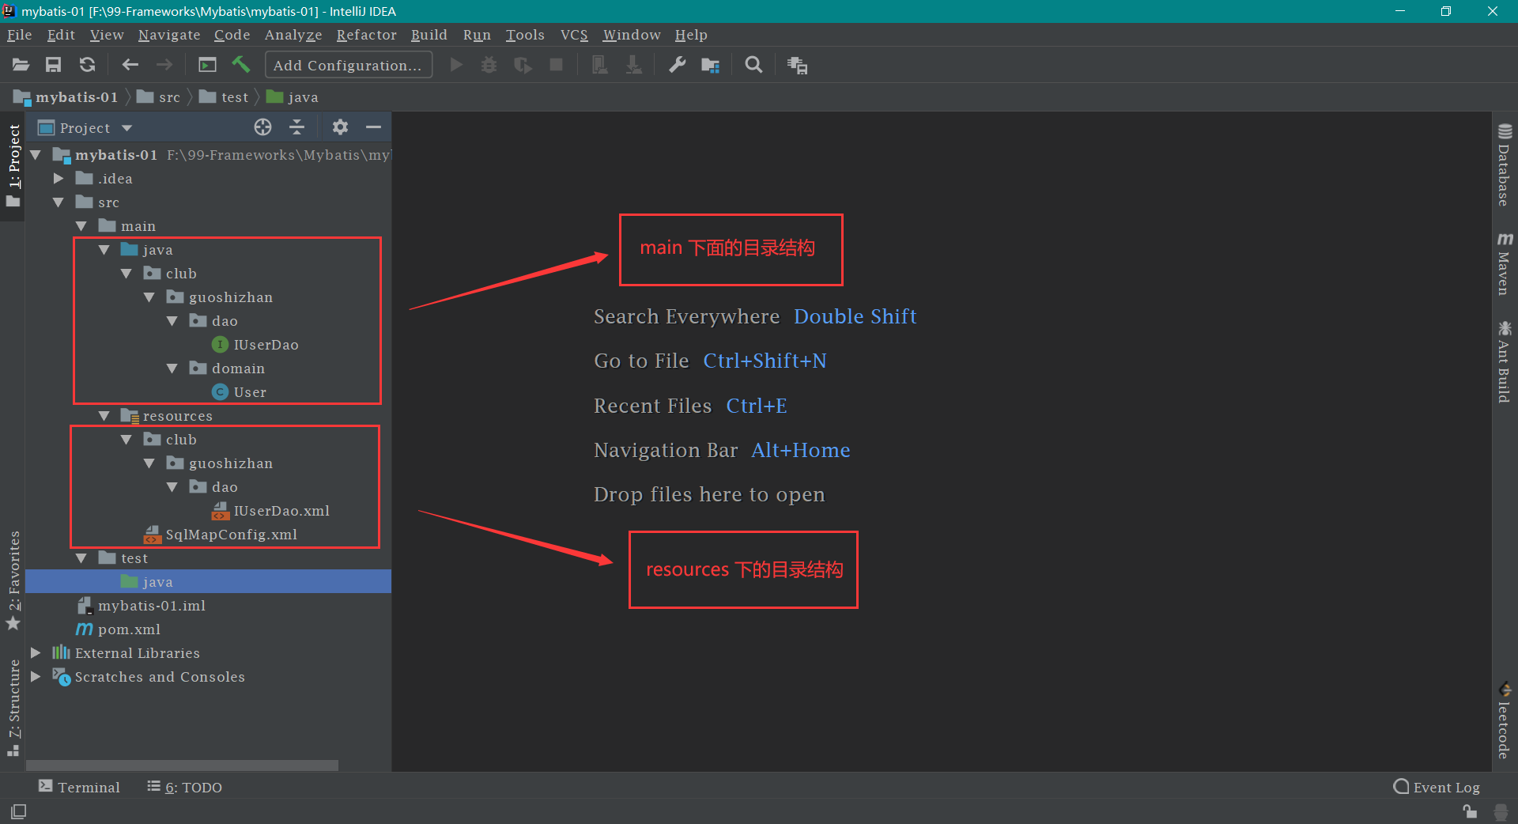Click the Project Structure toolbar icon

click(710, 65)
